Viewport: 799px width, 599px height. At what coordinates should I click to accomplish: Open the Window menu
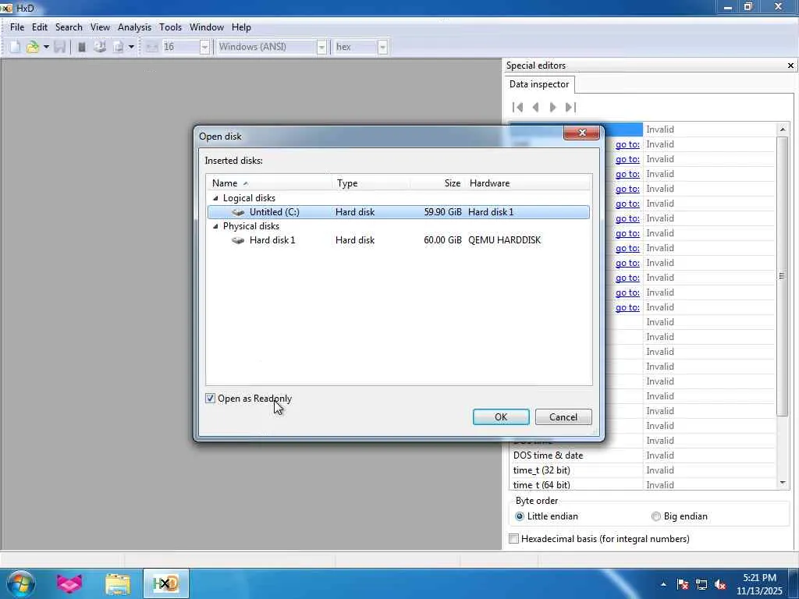(x=206, y=27)
